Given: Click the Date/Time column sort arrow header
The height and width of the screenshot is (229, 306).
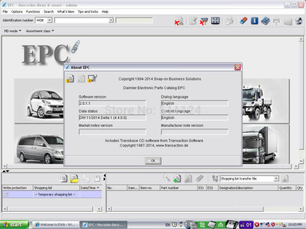Looking at the screenshot, I should [x=91, y=188].
